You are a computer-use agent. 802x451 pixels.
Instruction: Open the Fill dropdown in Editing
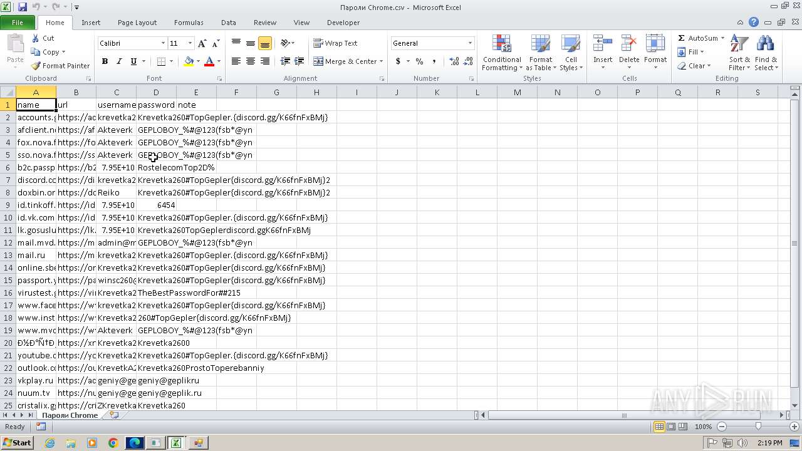tap(691, 52)
